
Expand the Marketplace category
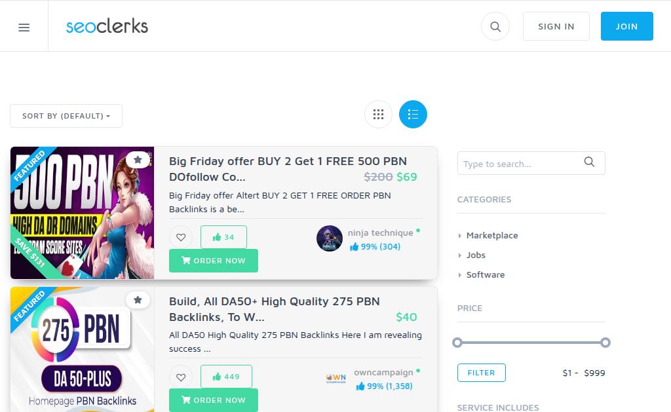[491, 235]
